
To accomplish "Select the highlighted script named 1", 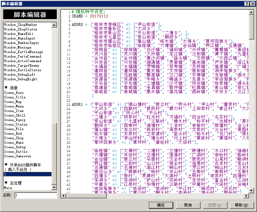I will 28,174.
